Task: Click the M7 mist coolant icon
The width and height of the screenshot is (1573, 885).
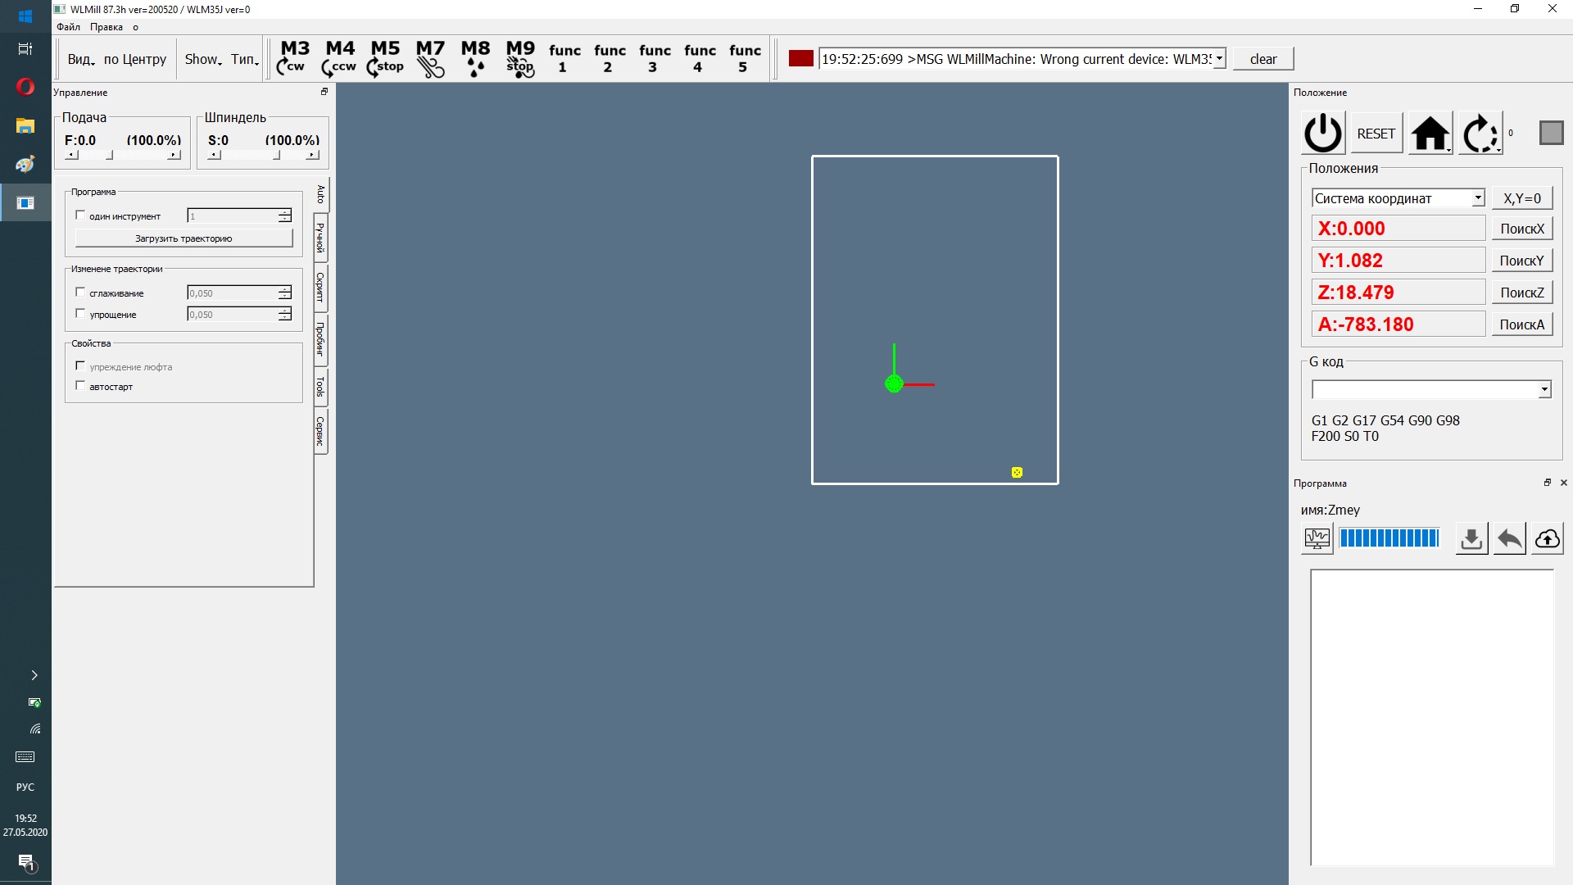Action: [x=430, y=58]
